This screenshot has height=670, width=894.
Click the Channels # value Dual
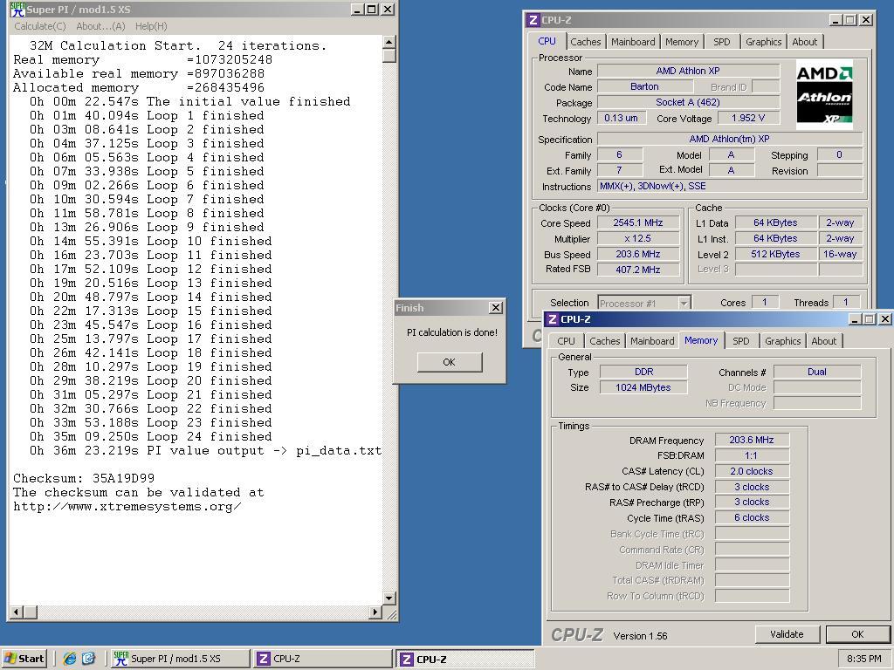(x=817, y=372)
